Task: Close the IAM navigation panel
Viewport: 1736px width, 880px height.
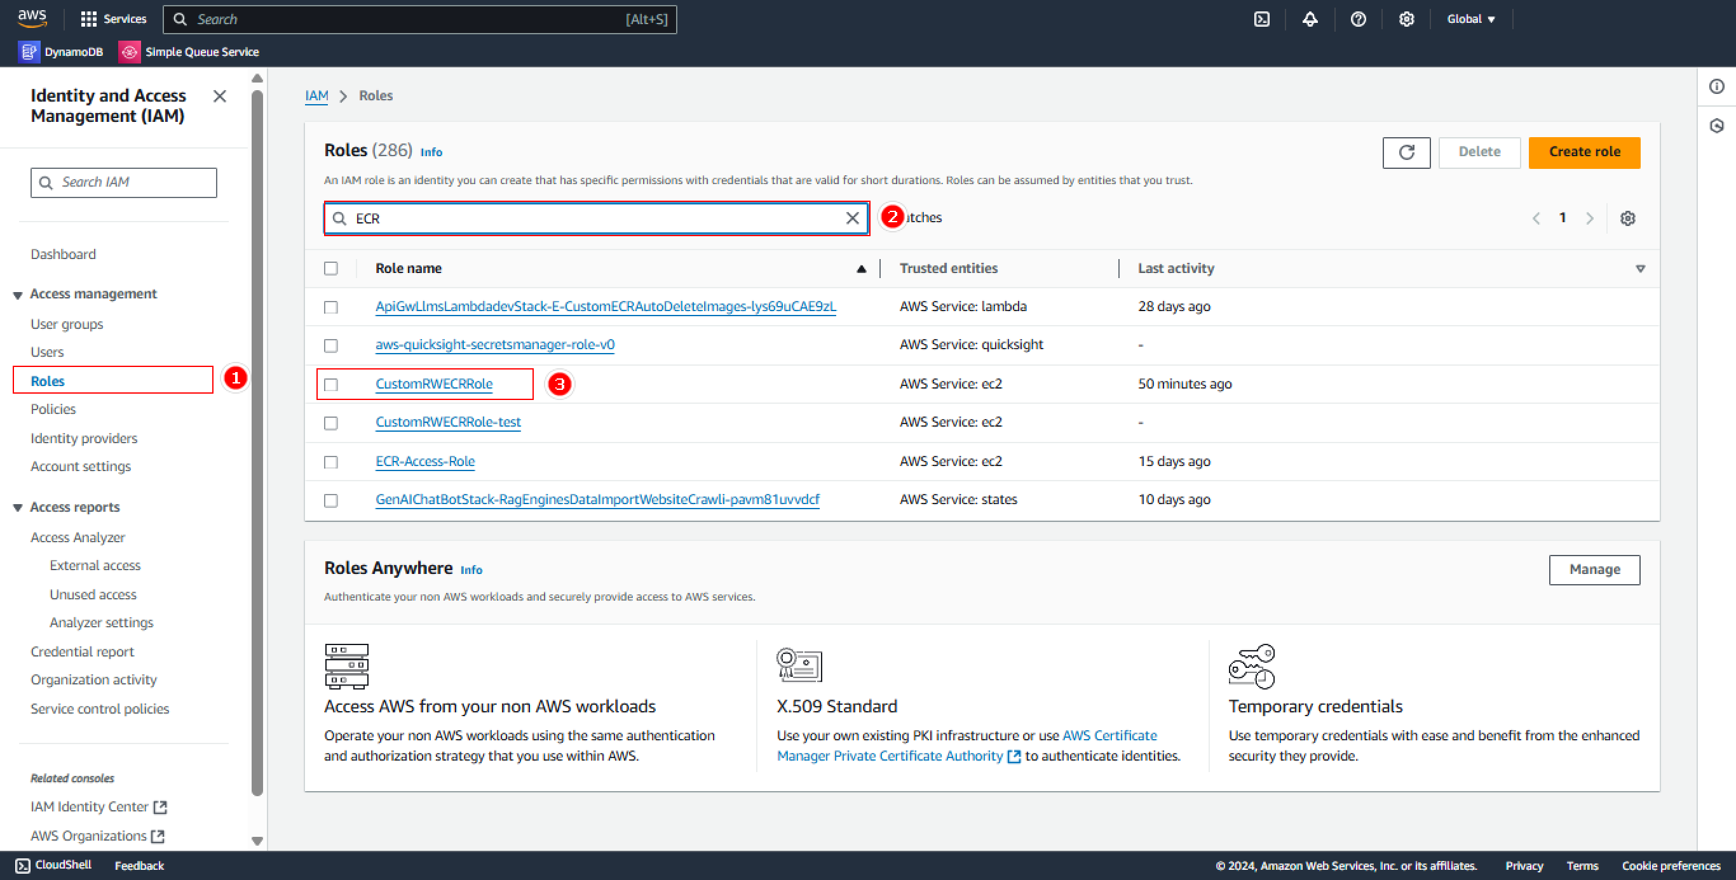Action: coord(220,97)
